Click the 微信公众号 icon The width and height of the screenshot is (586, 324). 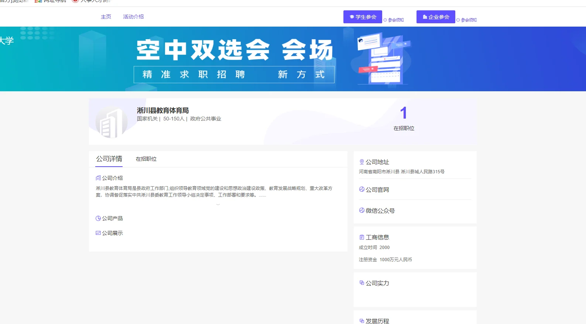coord(362,211)
